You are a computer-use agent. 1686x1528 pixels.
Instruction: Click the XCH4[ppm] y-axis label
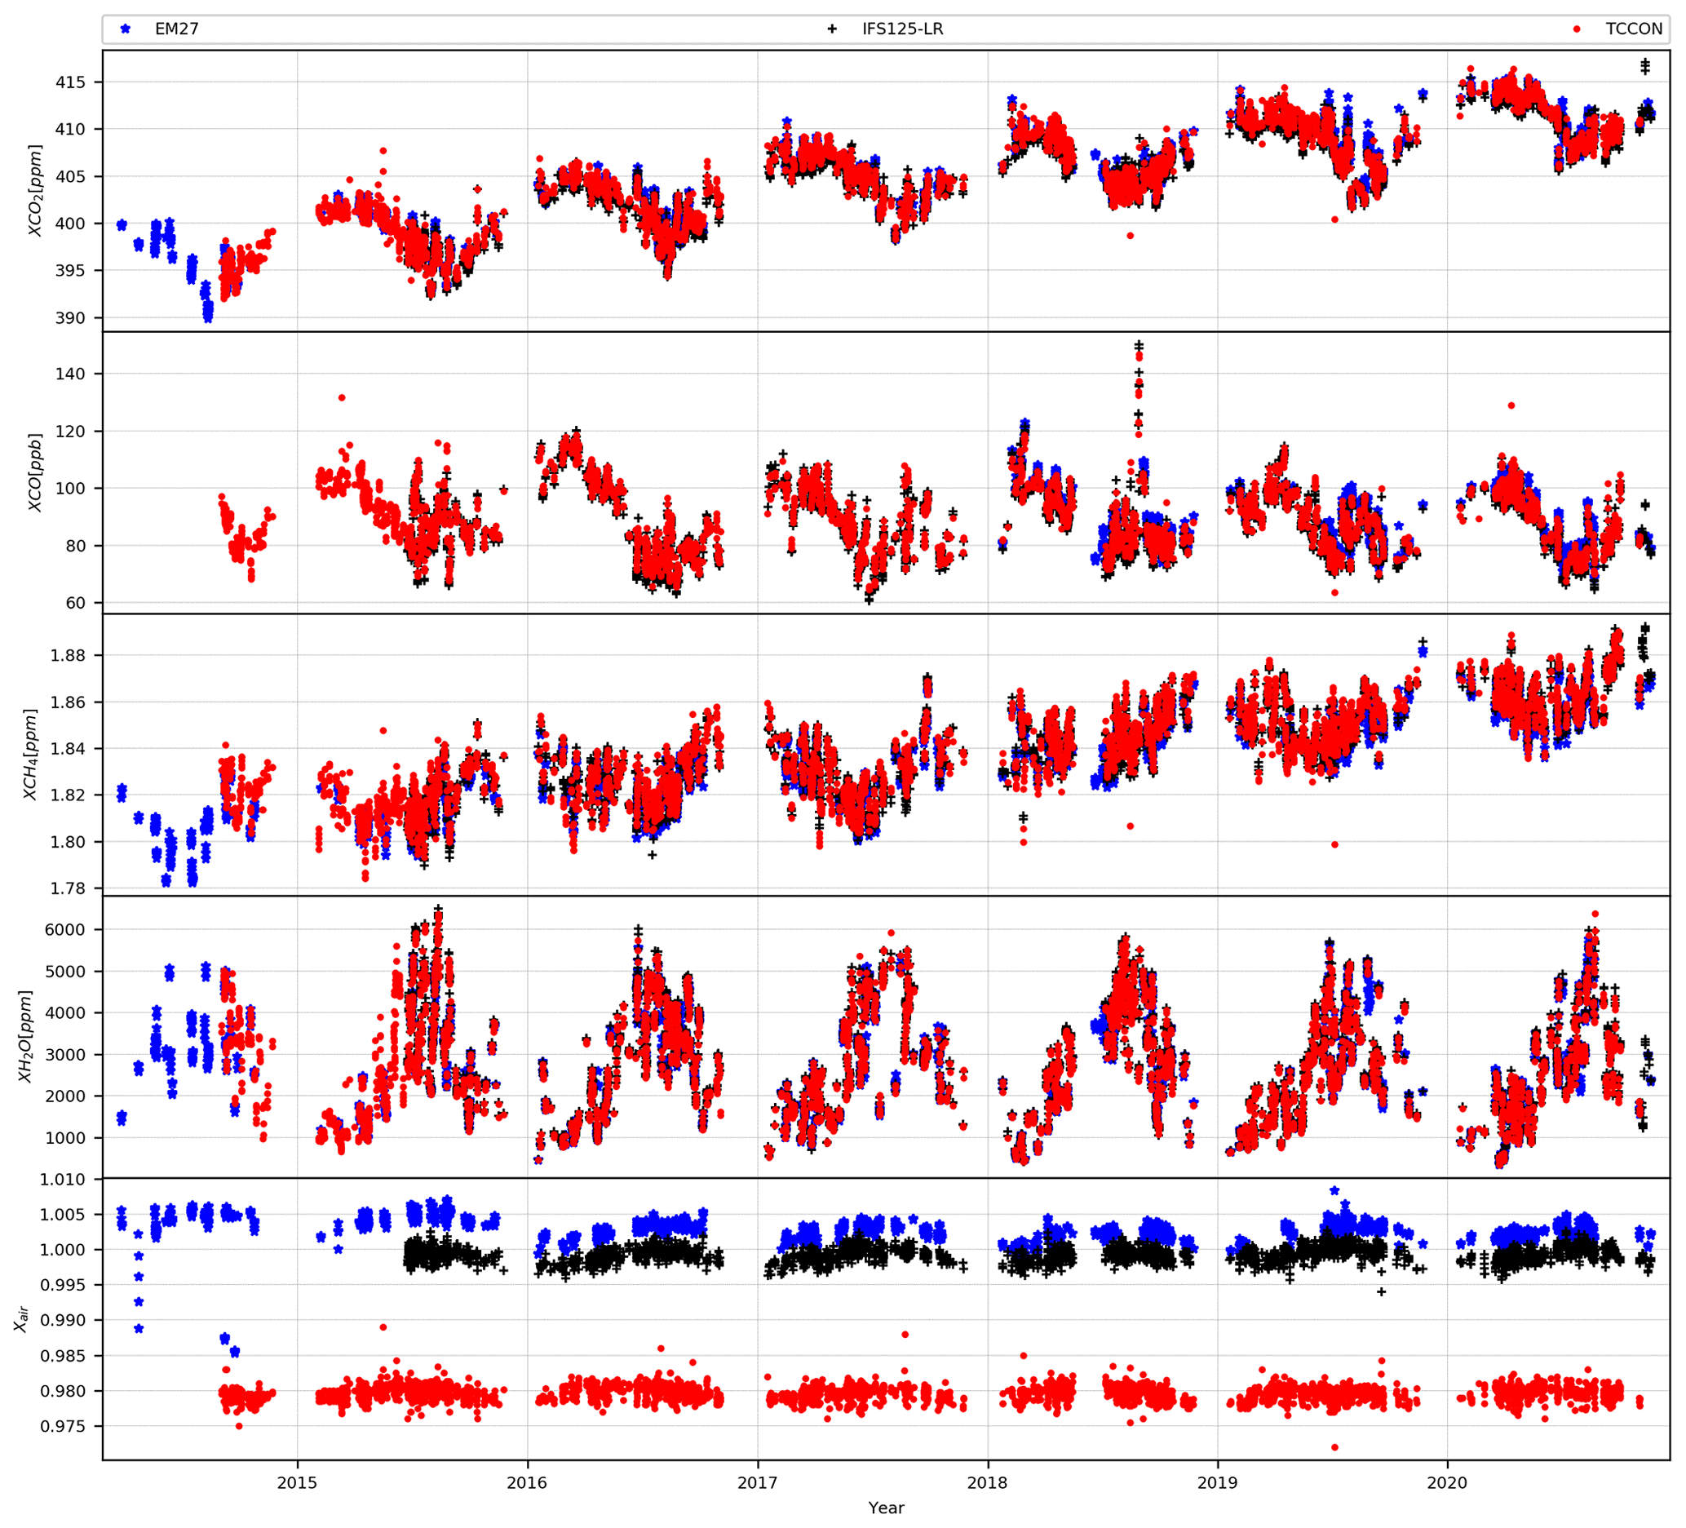point(31,755)
